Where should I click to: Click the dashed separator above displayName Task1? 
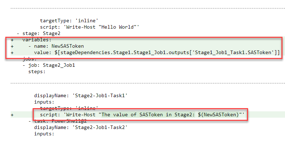pyautogui.click(x=148, y=83)
